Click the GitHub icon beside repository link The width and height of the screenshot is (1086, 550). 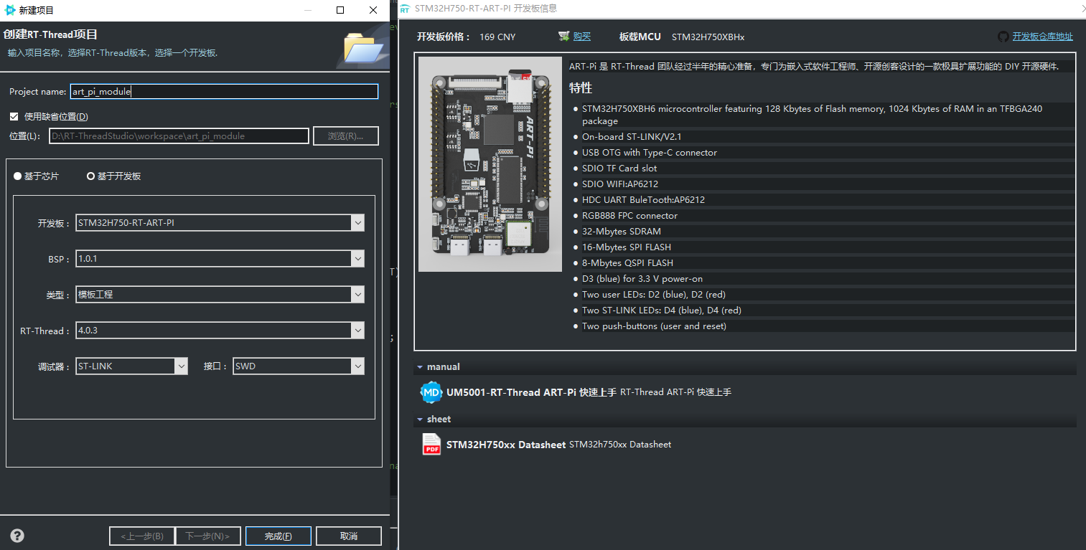pyautogui.click(x=1003, y=37)
